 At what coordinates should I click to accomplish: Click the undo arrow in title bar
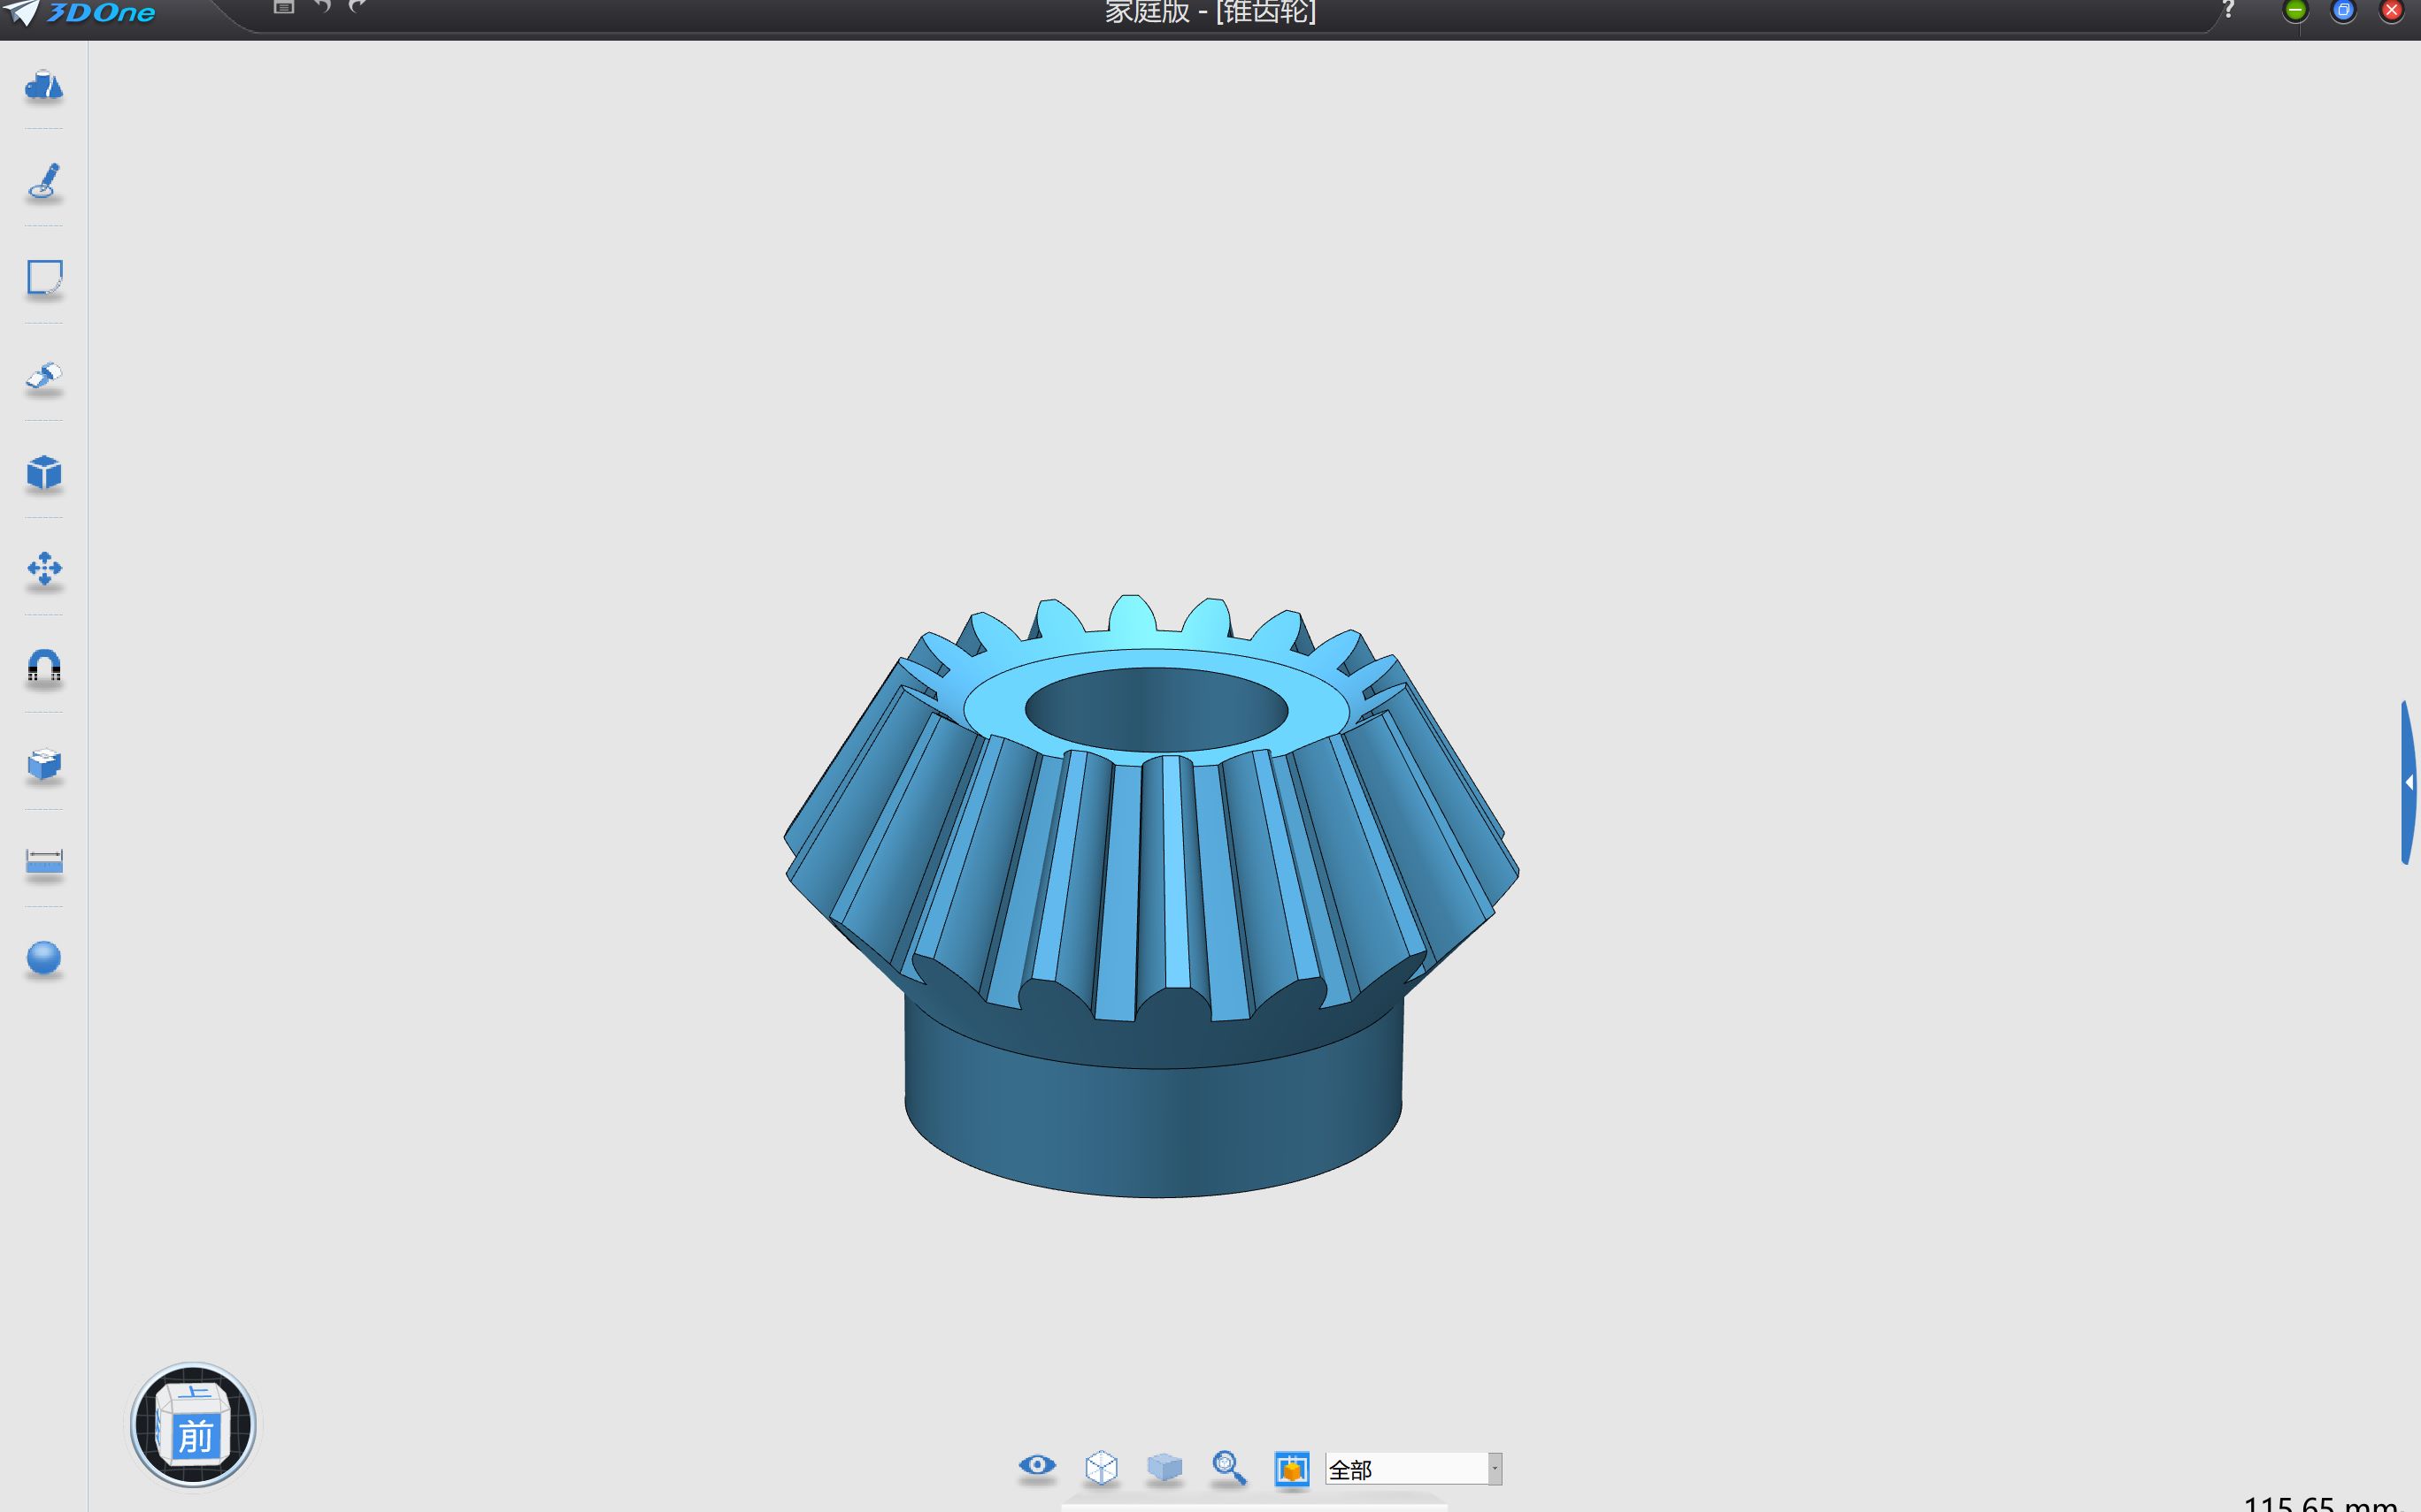click(322, 7)
